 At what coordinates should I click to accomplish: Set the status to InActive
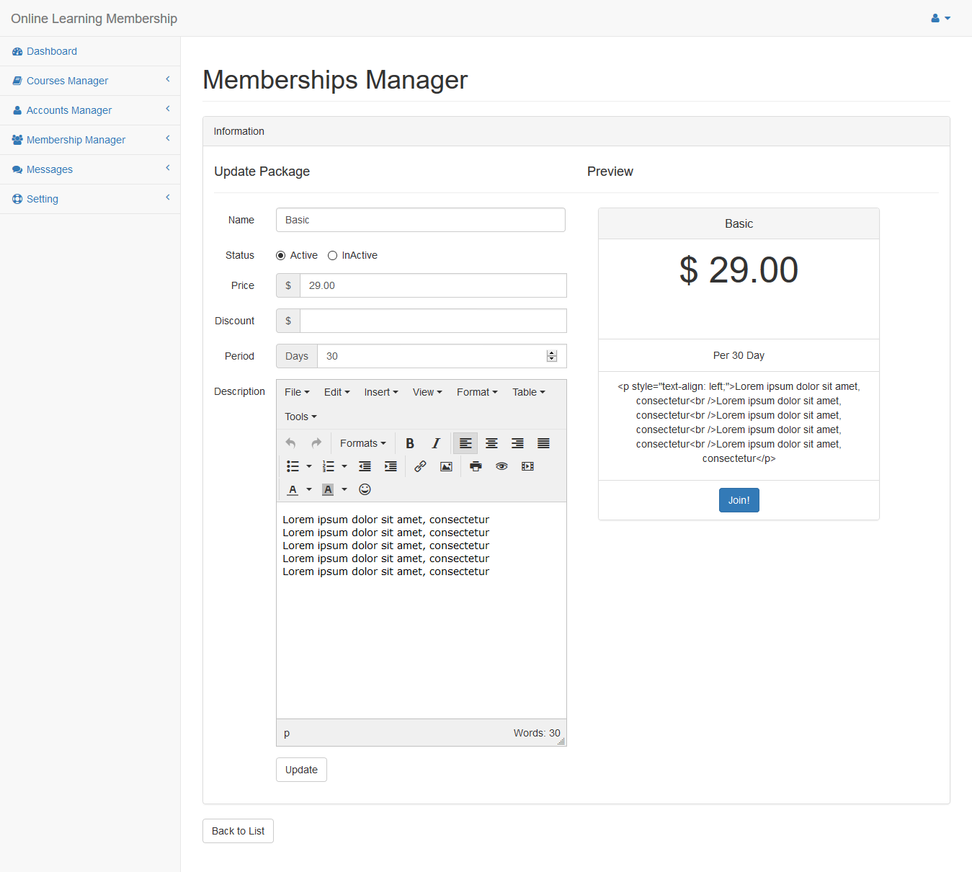click(x=332, y=255)
